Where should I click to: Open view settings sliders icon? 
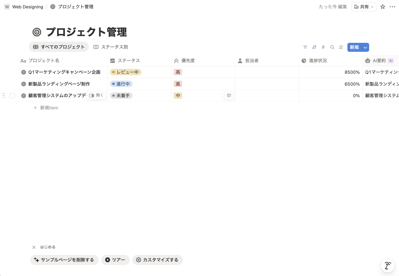click(x=341, y=47)
